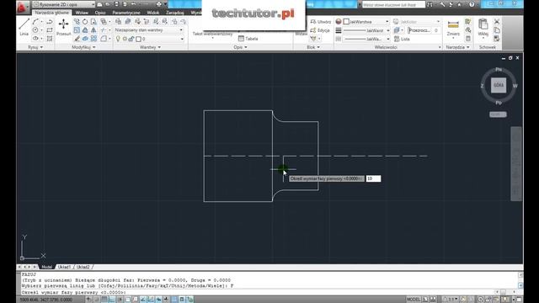Screen dimensions: 539x303
Task: Switch to Wstaw ribbon tab
Action: pos(82,13)
